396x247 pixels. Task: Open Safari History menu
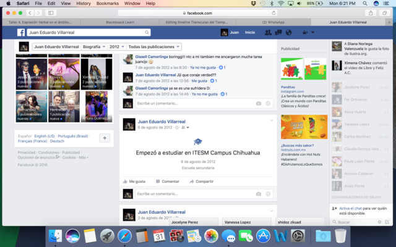[84, 3]
